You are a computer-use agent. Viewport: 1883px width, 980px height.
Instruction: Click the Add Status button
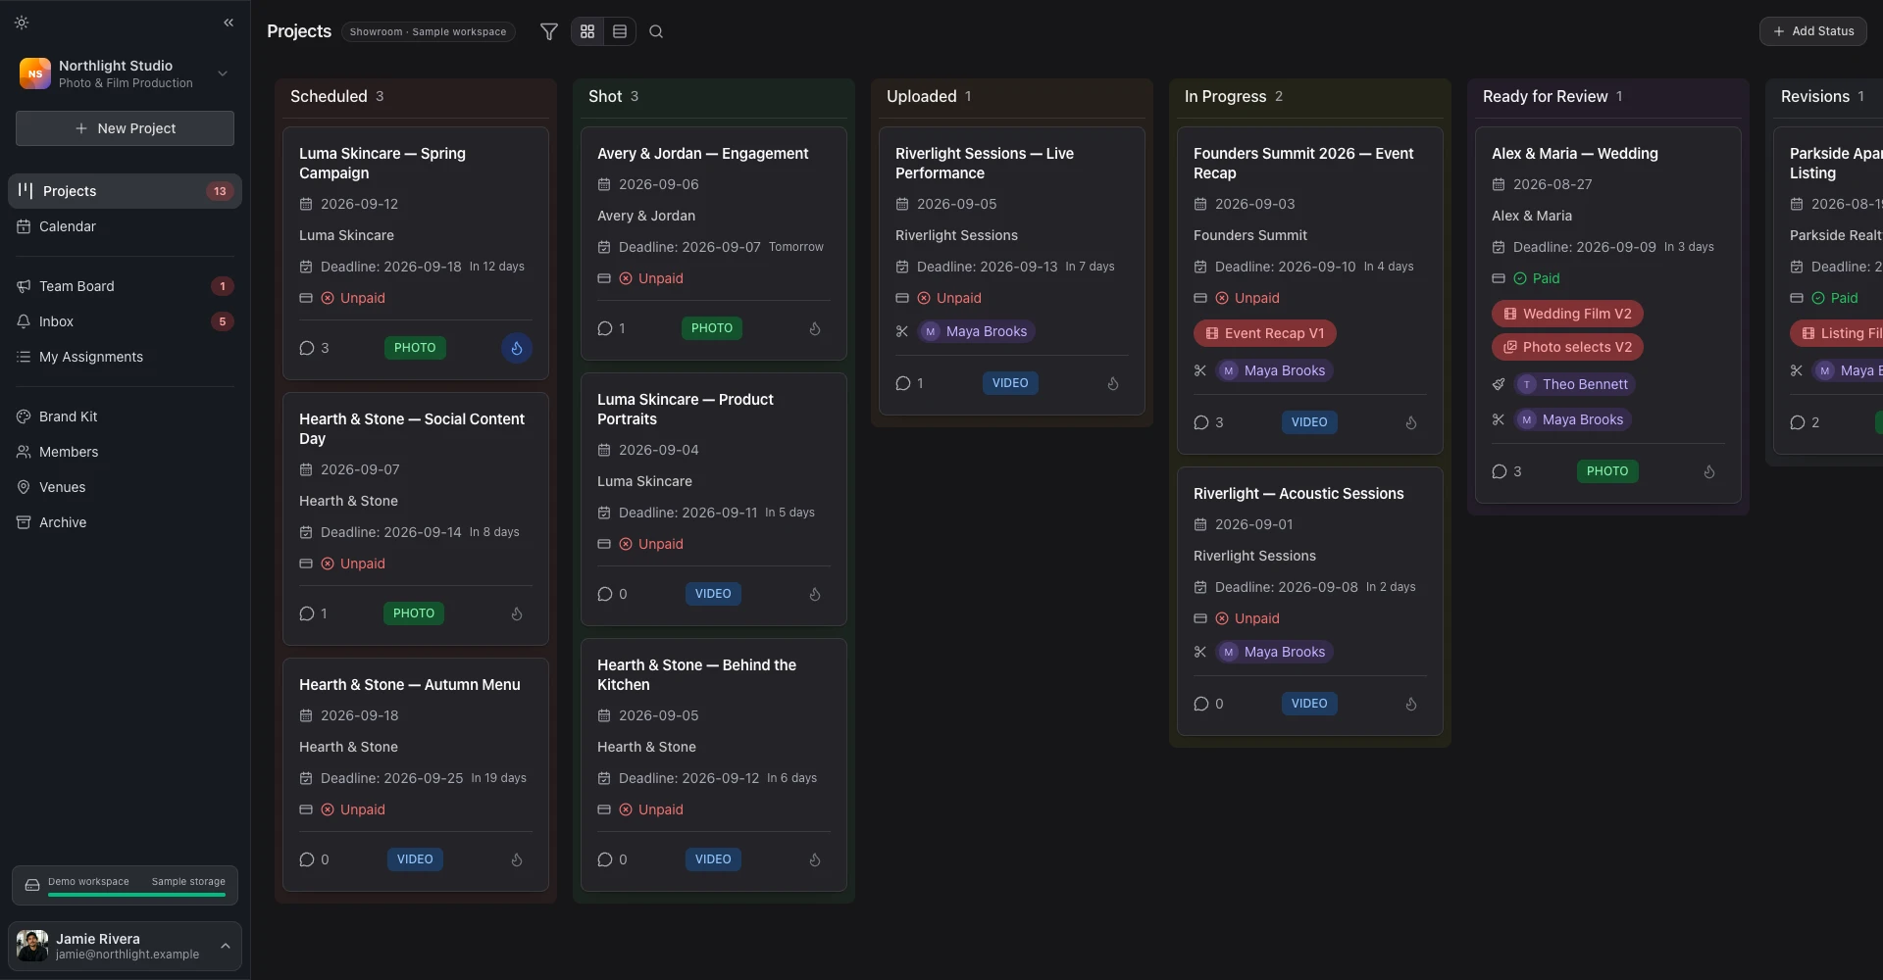1812,31
